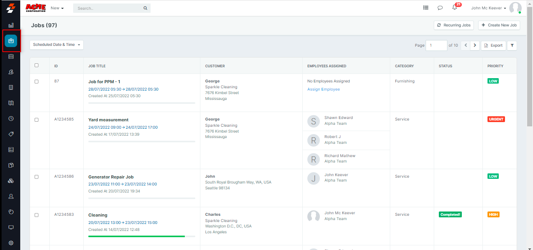Open notifications bell with 21 badge

(x=454, y=8)
